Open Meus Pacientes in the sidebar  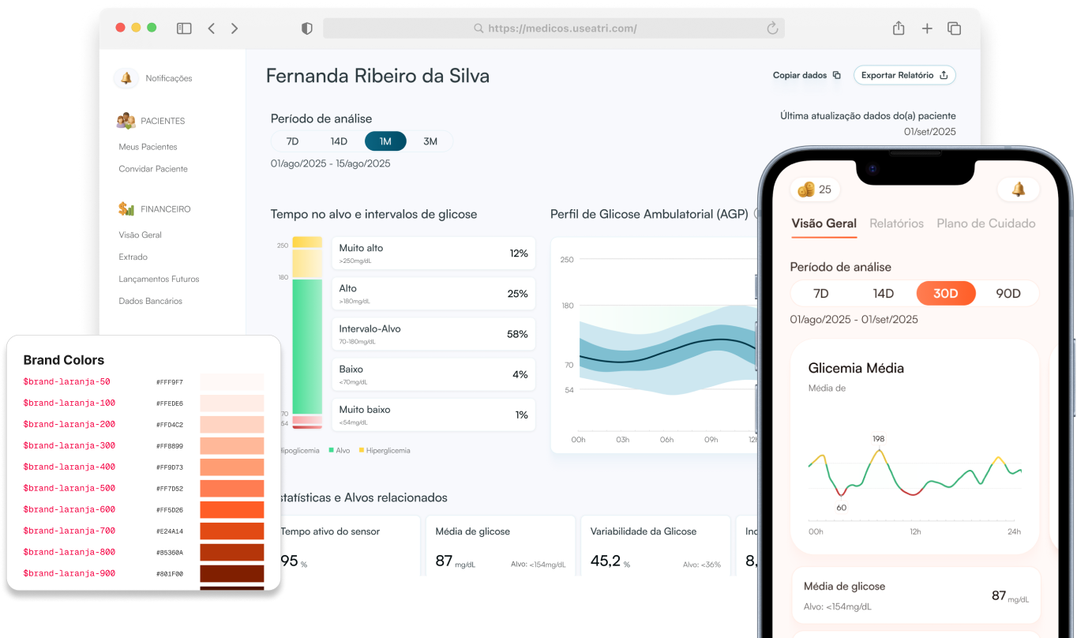click(148, 147)
